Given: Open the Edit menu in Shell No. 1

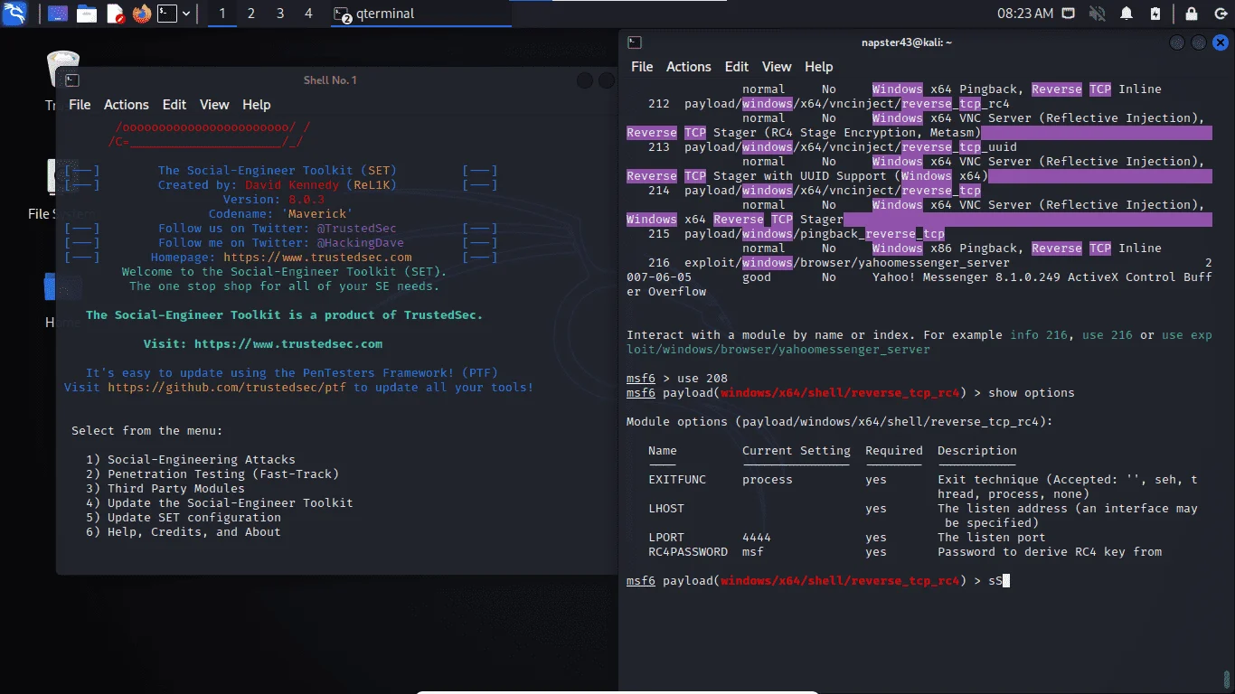Looking at the screenshot, I should click(x=174, y=105).
